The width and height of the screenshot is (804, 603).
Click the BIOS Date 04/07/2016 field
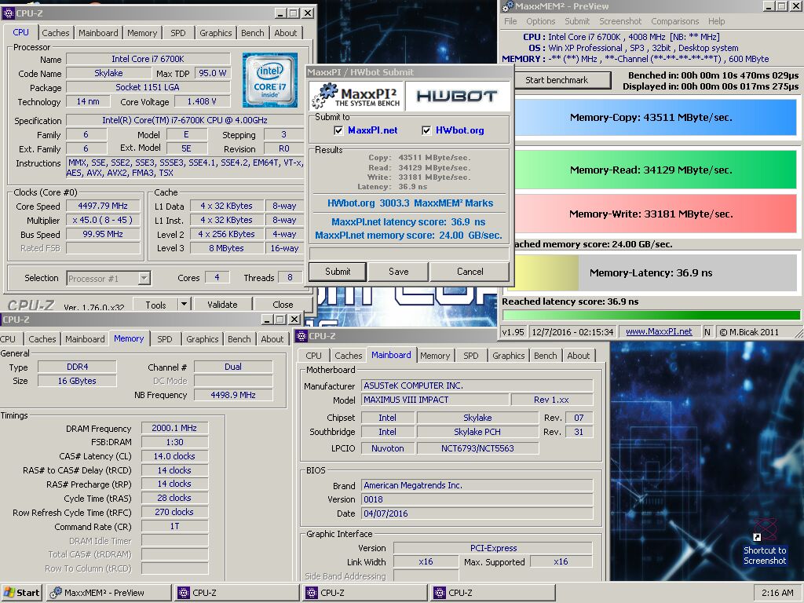tap(477, 513)
